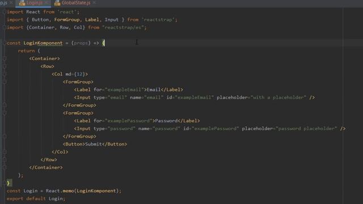Close the GlobalState.js tab

94,3
